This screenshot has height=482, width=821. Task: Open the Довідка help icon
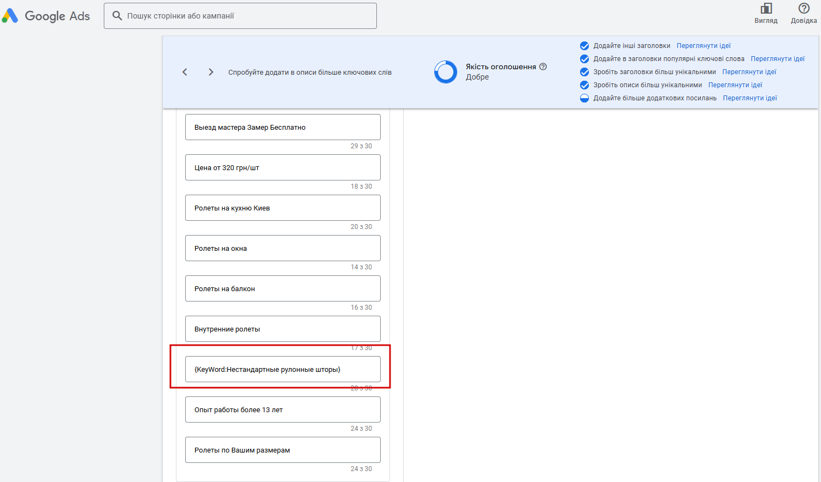(x=804, y=8)
